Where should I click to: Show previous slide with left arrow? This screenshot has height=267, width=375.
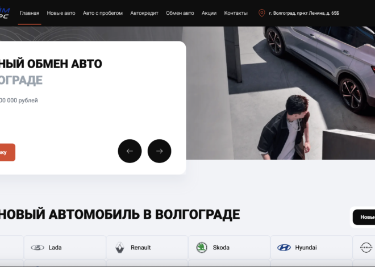pyautogui.click(x=130, y=151)
